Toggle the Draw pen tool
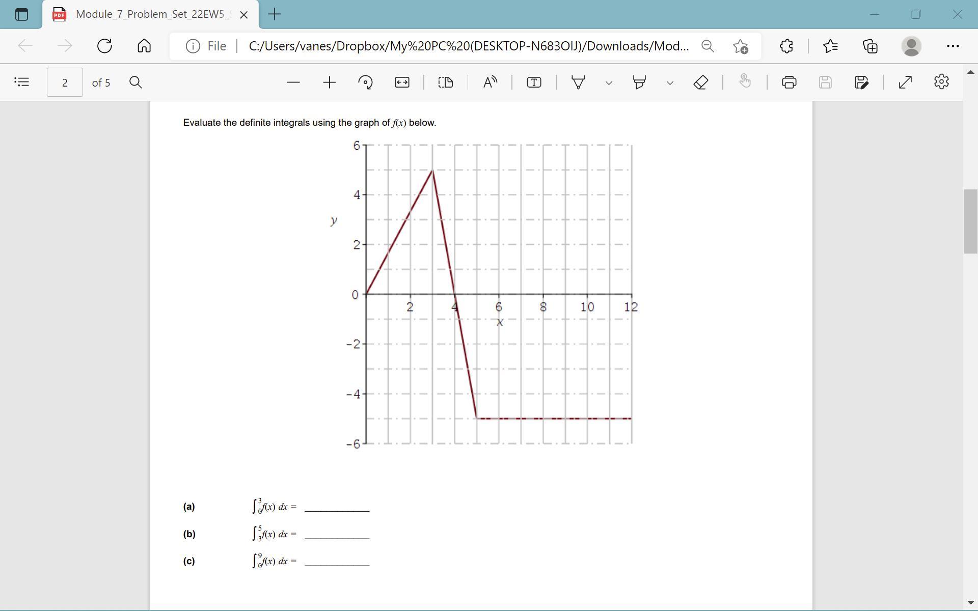The image size is (978, 611). click(578, 82)
